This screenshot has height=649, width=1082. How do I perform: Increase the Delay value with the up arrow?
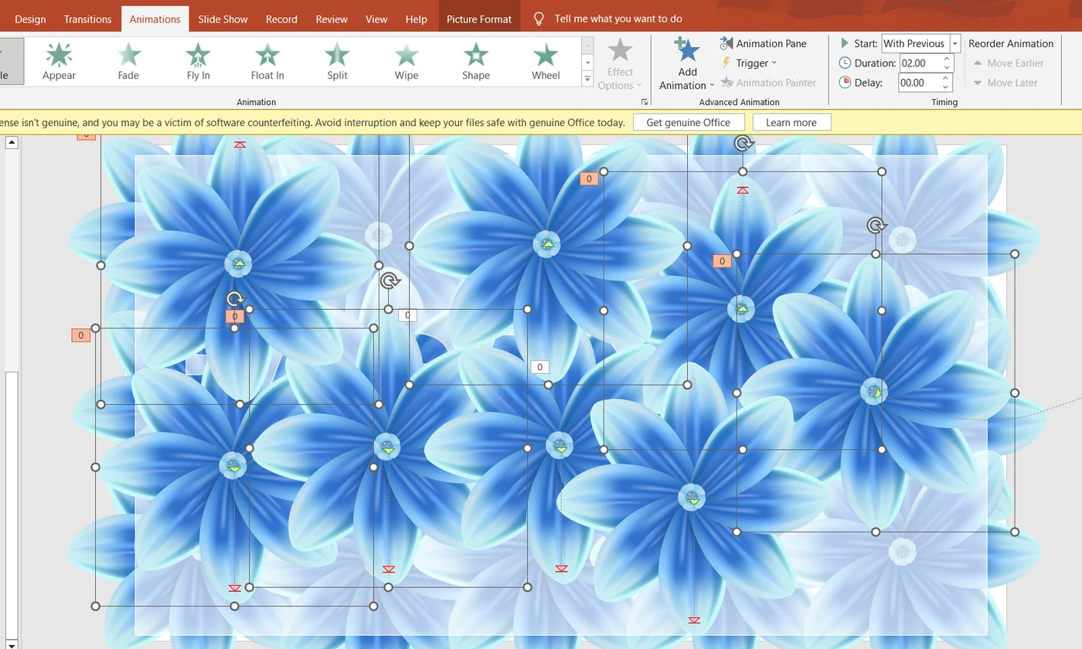(947, 78)
